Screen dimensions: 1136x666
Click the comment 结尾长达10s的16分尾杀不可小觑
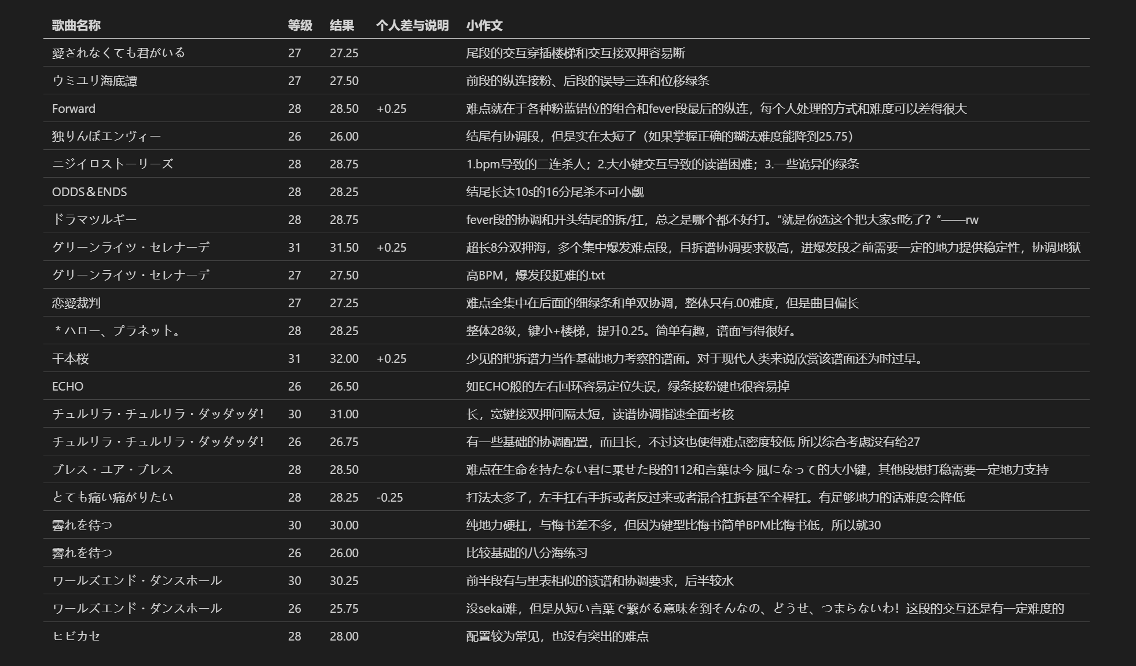tap(555, 192)
